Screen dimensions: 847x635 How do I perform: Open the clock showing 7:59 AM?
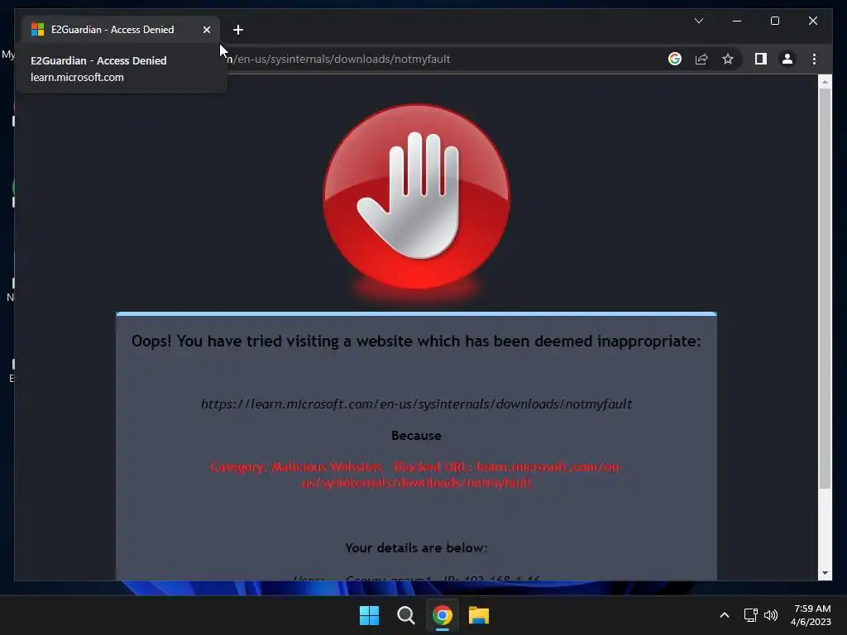tap(811, 615)
